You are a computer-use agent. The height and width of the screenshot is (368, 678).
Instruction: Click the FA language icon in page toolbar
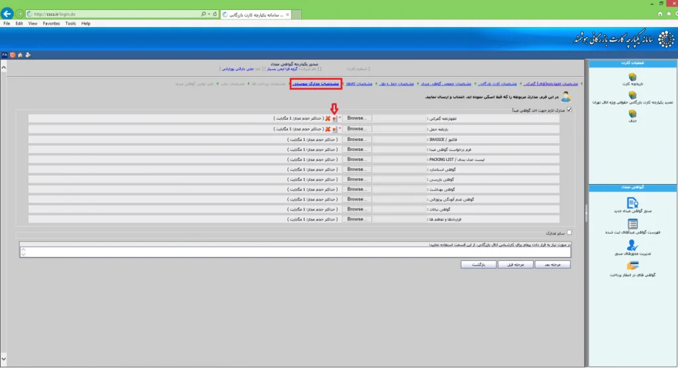click(x=5, y=55)
